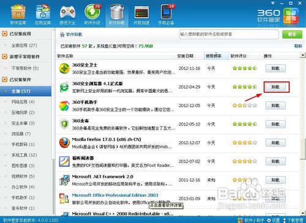The width and height of the screenshot is (306, 223).
Task: Select 手机数码 (1) category
Action: click(x=23, y=144)
